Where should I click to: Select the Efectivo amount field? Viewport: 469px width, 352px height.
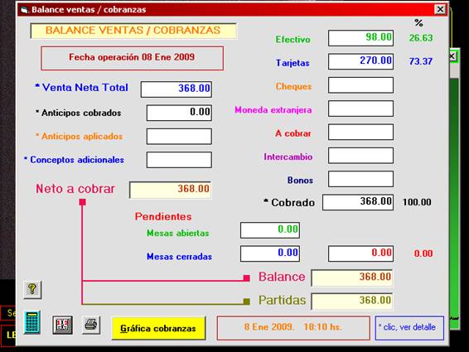tap(360, 38)
